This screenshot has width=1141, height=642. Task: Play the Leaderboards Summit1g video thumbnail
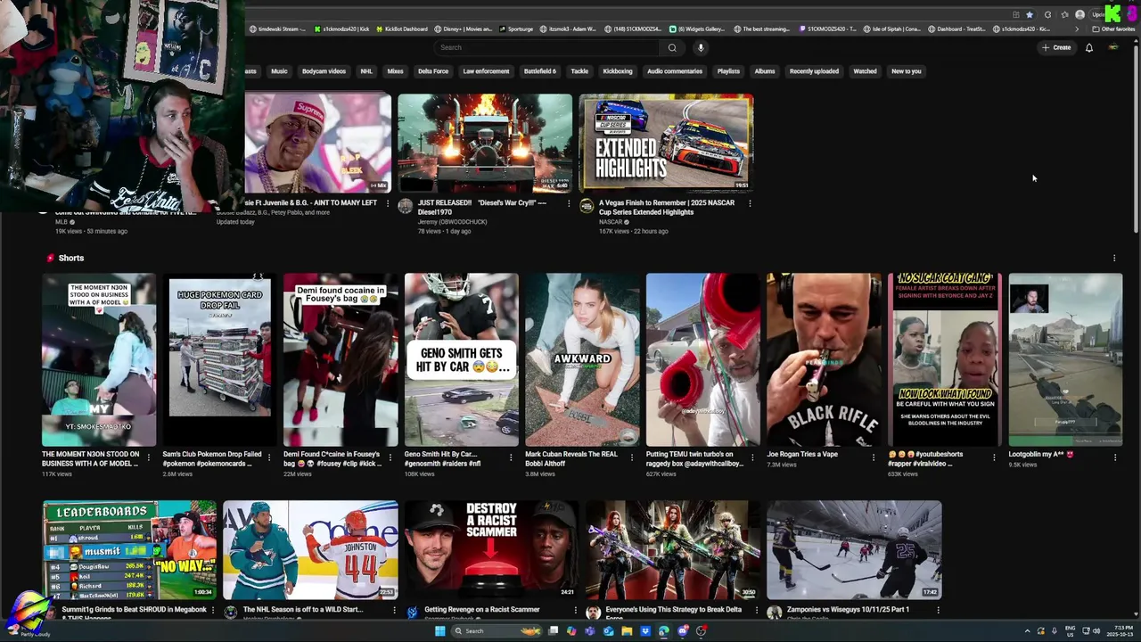(x=129, y=550)
